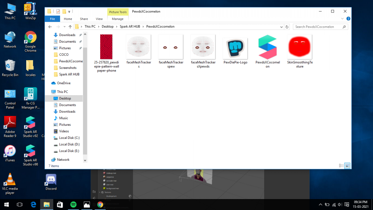Navigate to This PC breadcrumb
This screenshot has width=373, height=210.
90,27
